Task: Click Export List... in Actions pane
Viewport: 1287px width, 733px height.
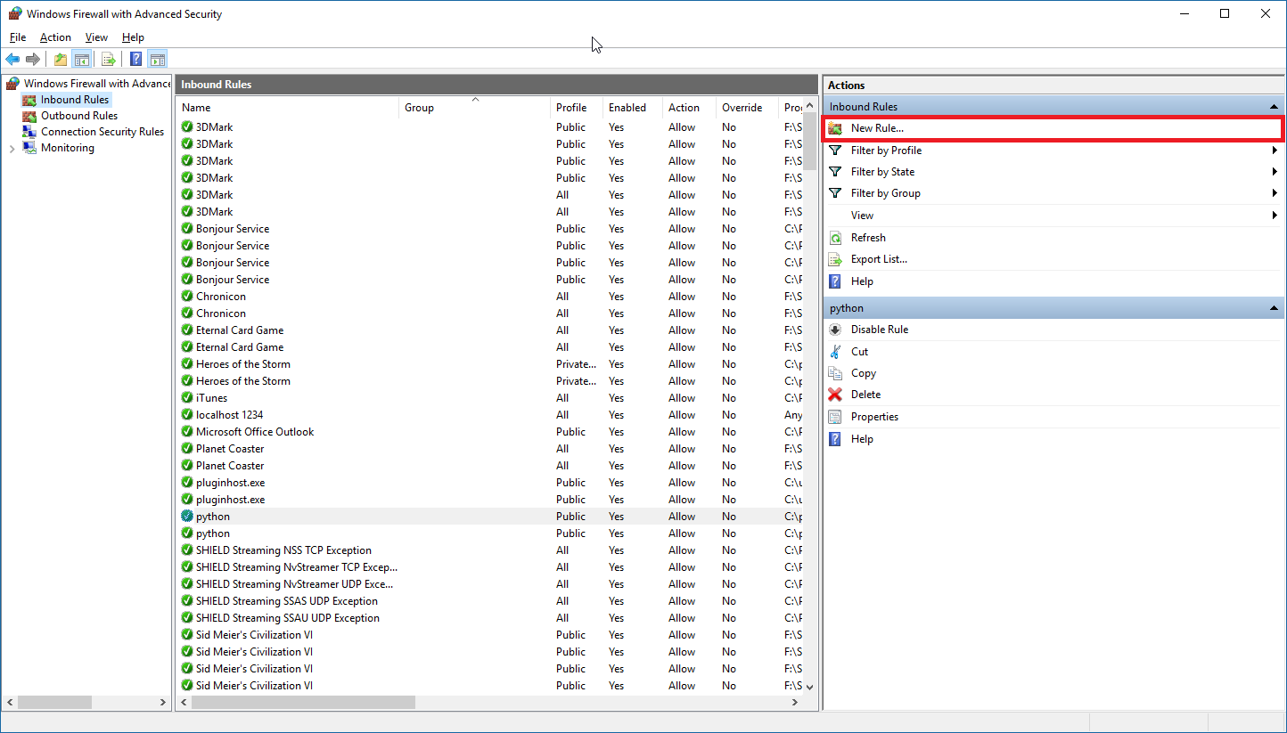Action: click(x=879, y=259)
